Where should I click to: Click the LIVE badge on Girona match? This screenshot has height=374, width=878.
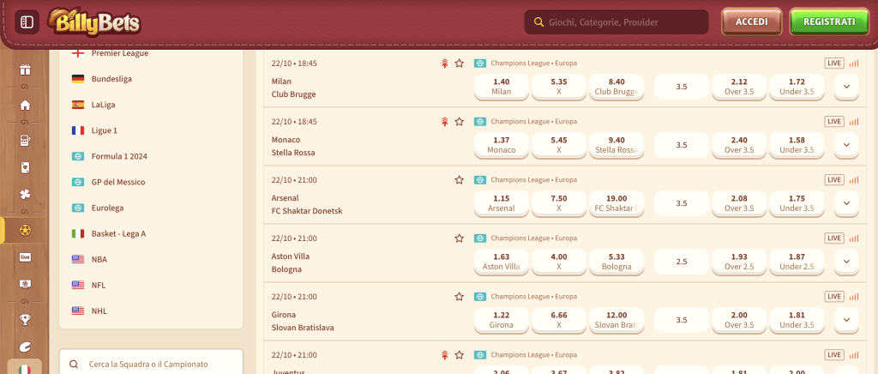834,296
